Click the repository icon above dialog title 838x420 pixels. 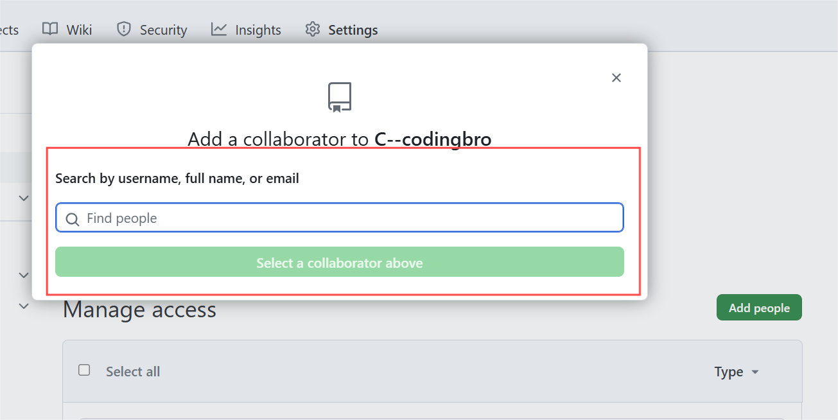pyautogui.click(x=340, y=97)
